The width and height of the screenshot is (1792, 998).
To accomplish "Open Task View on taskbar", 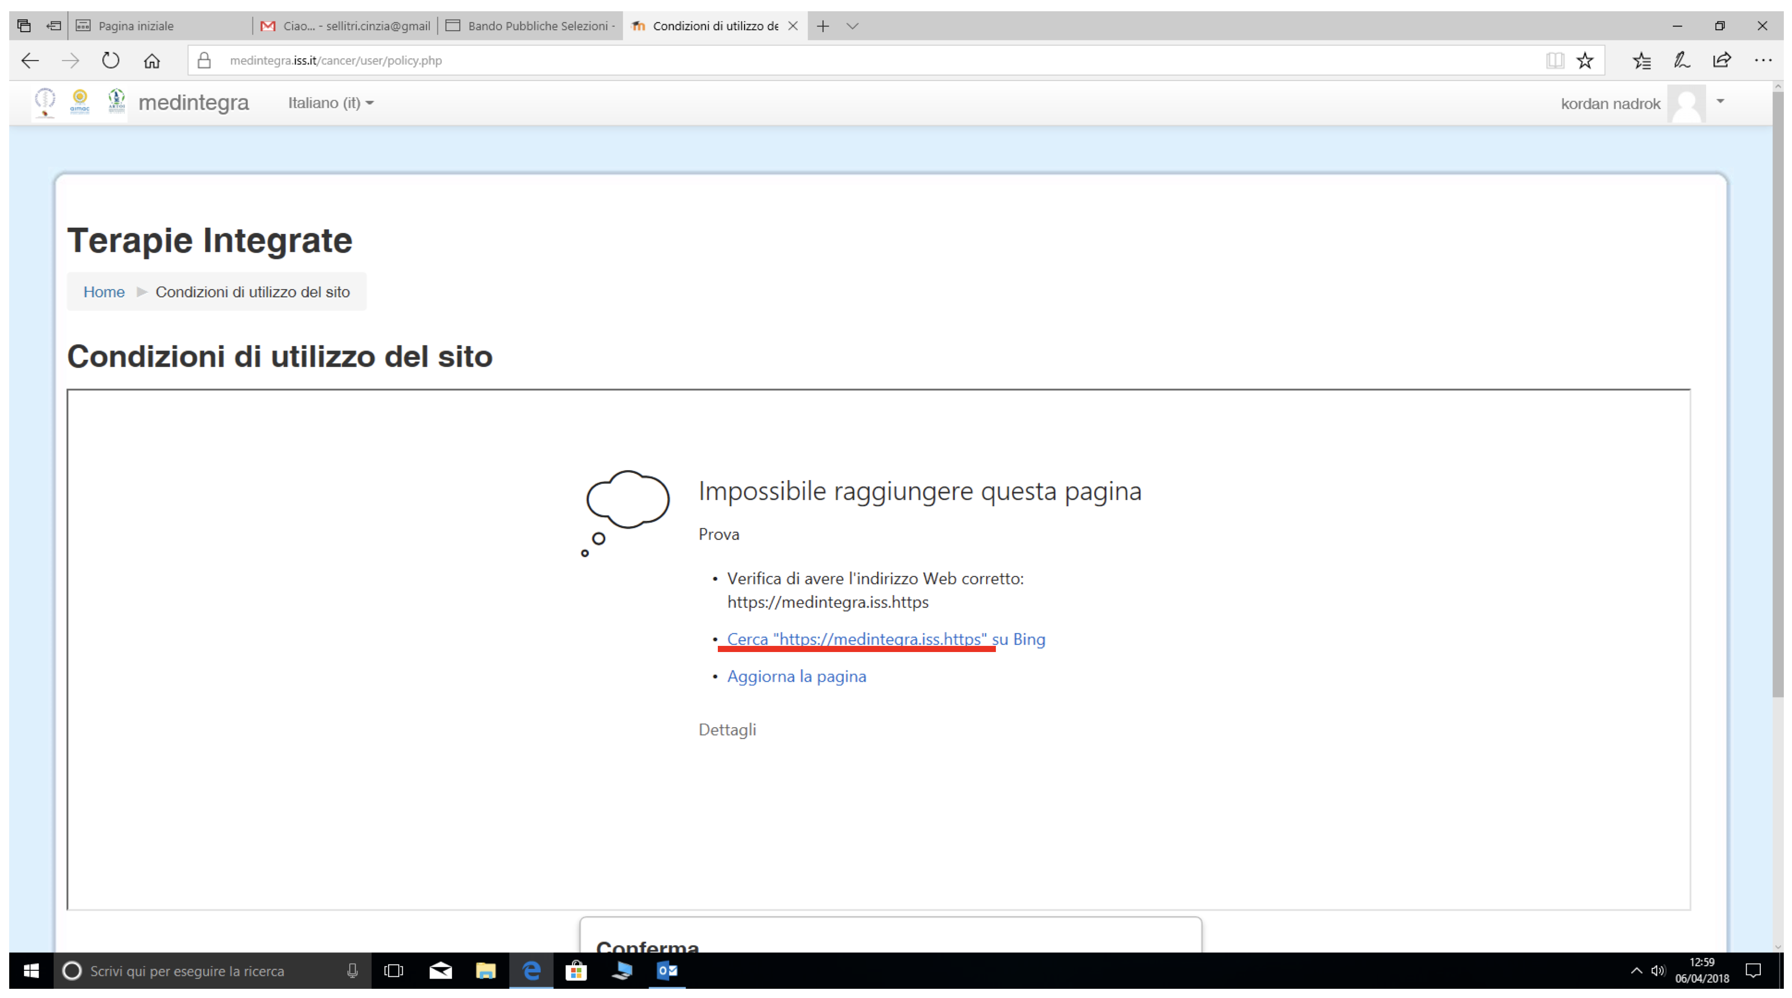I will point(394,971).
